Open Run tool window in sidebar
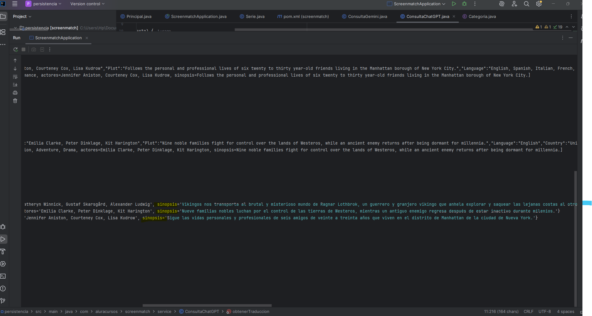Viewport: 592px width, 316px height. (x=3, y=239)
